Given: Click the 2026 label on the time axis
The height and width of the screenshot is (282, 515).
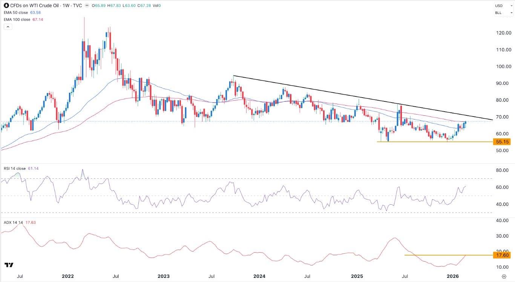Looking at the screenshot, I should point(452,276).
